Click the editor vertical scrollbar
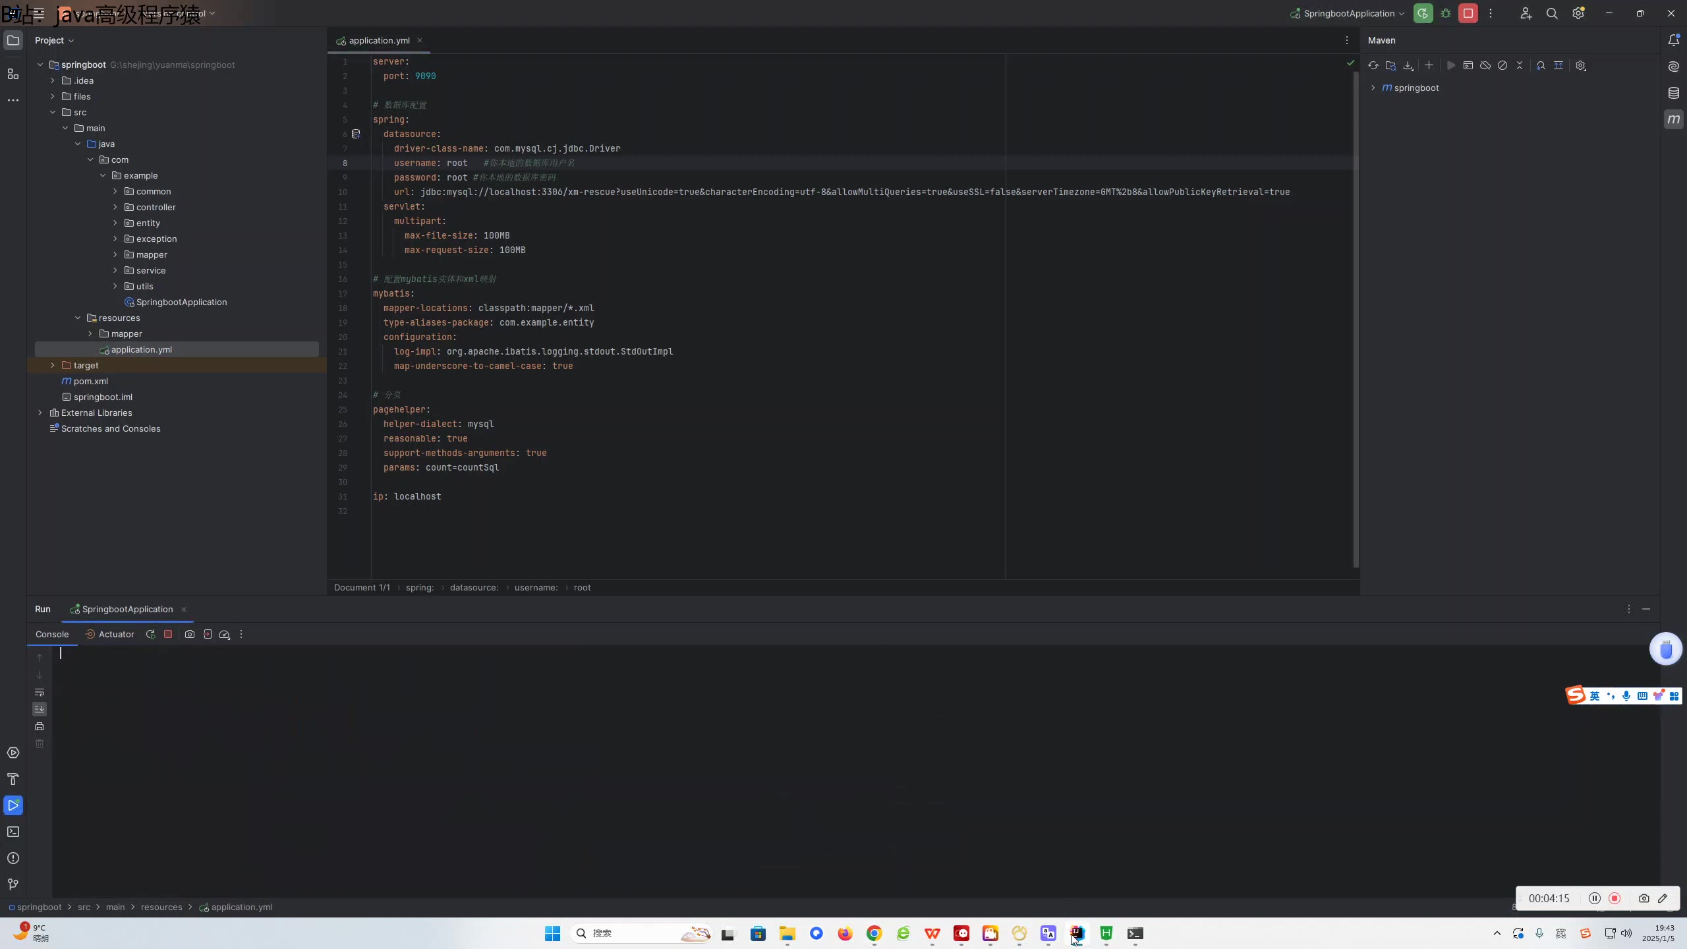1687x949 pixels. click(1356, 316)
